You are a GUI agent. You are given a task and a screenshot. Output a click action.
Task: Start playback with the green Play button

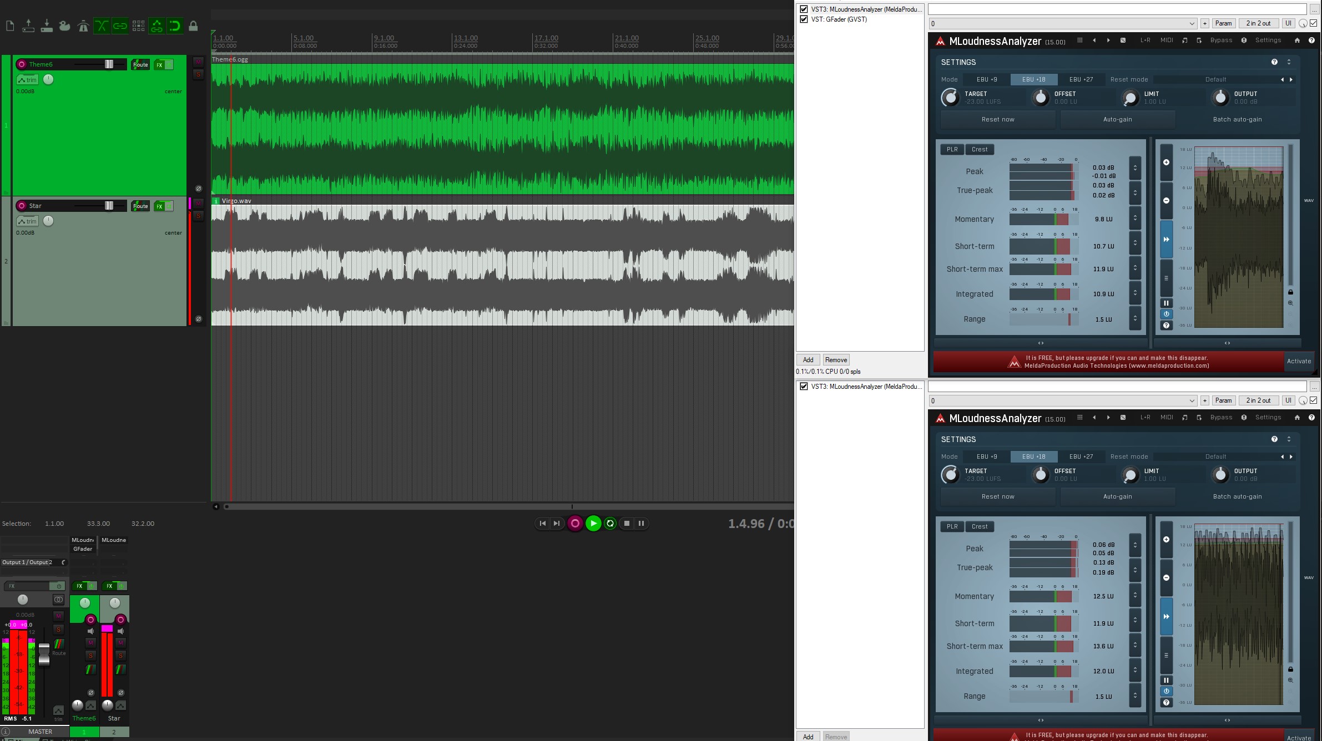[593, 524]
